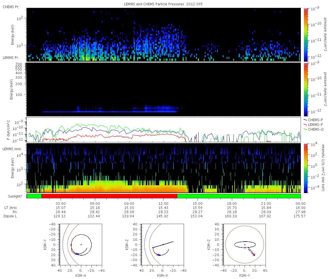Click the 21:00 time axis label
The width and height of the screenshot is (334, 279).
[266, 203]
